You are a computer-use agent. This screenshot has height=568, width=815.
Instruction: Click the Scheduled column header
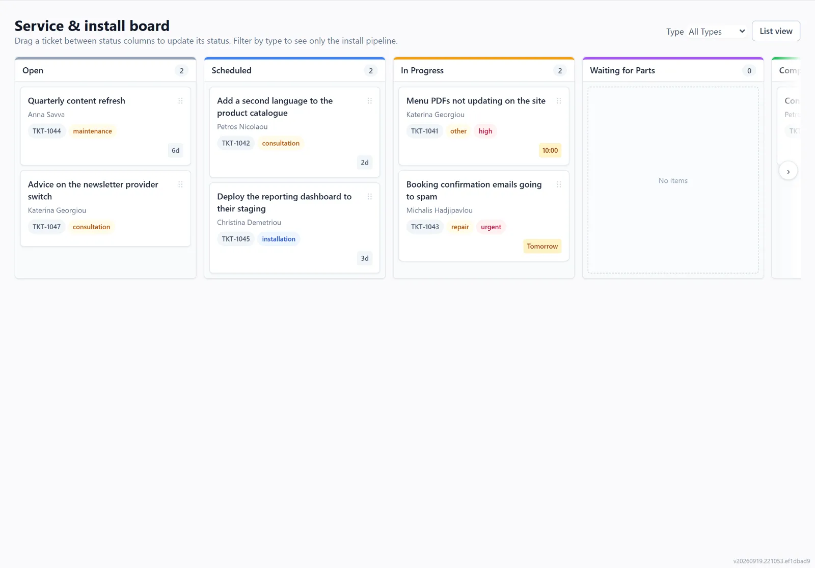(x=294, y=70)
